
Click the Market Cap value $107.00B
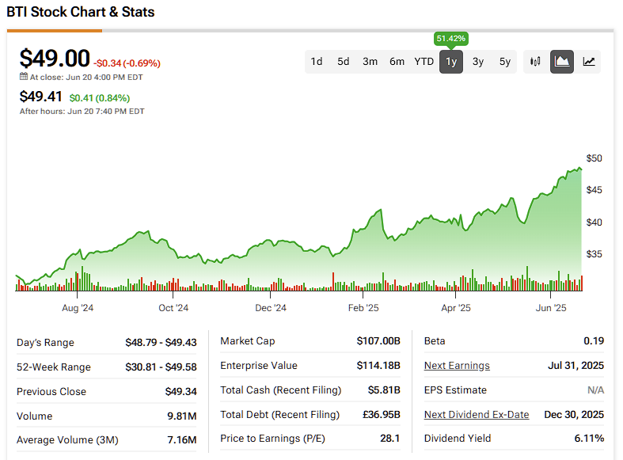(x=378, y=340)
